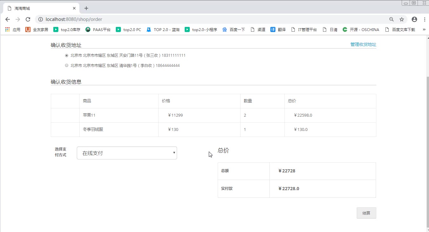Open the 翻译 bookmark

(278, 29)
